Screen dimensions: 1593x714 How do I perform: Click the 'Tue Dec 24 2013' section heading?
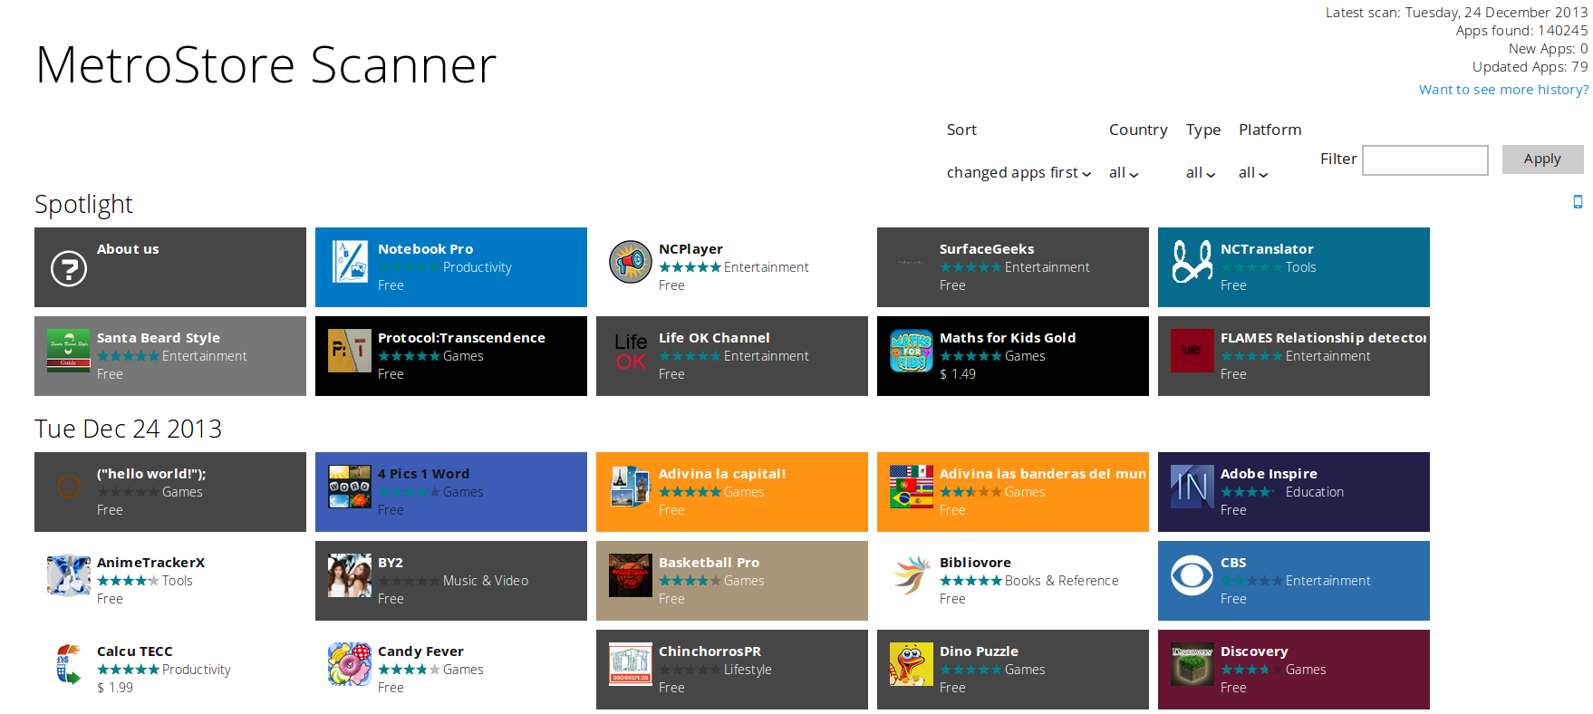pos(128,429)
